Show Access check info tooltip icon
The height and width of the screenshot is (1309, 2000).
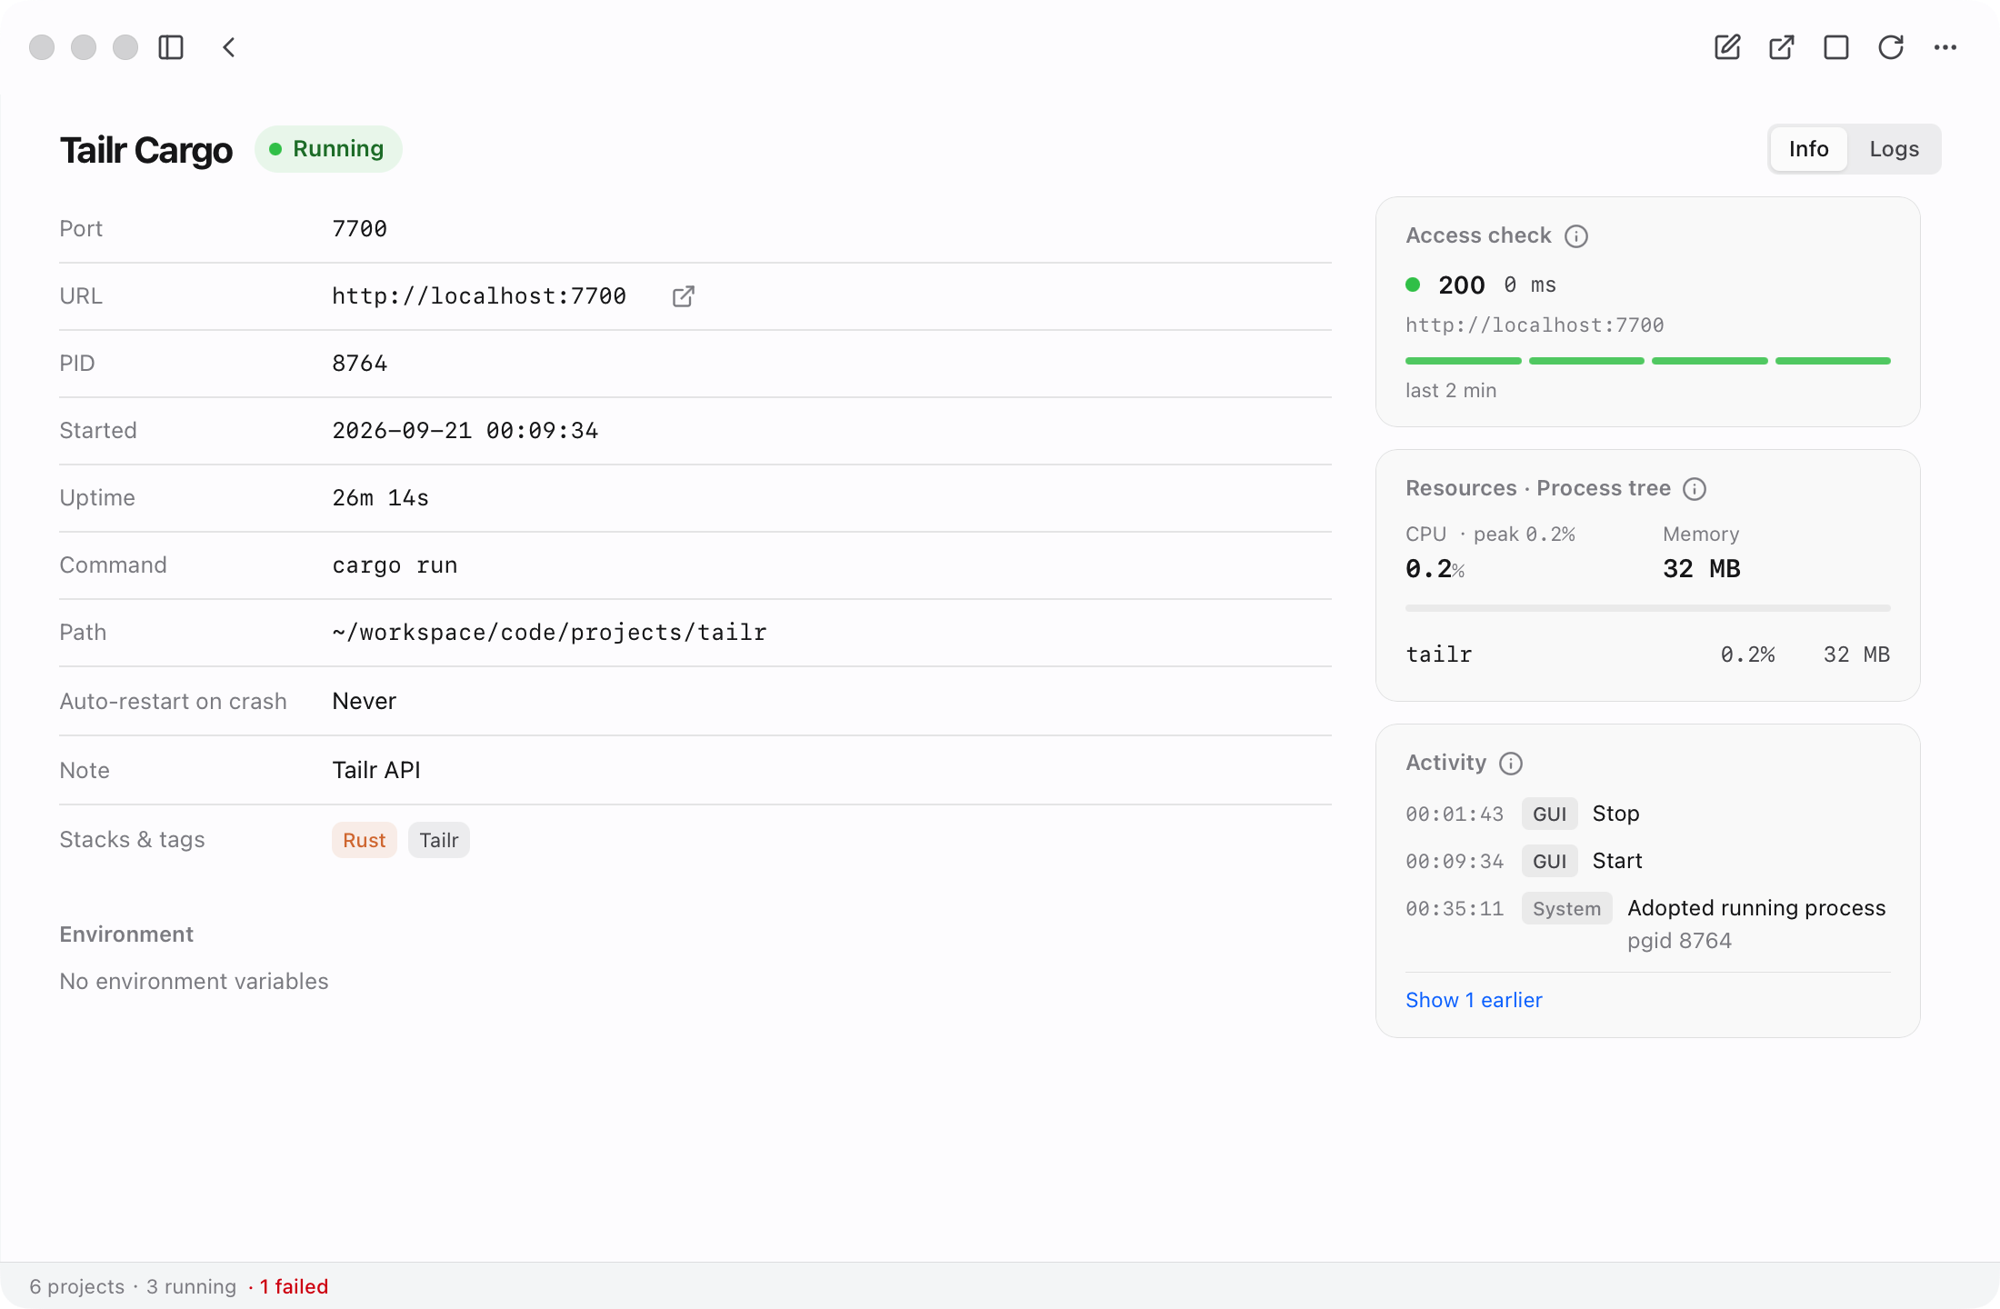1576,236
